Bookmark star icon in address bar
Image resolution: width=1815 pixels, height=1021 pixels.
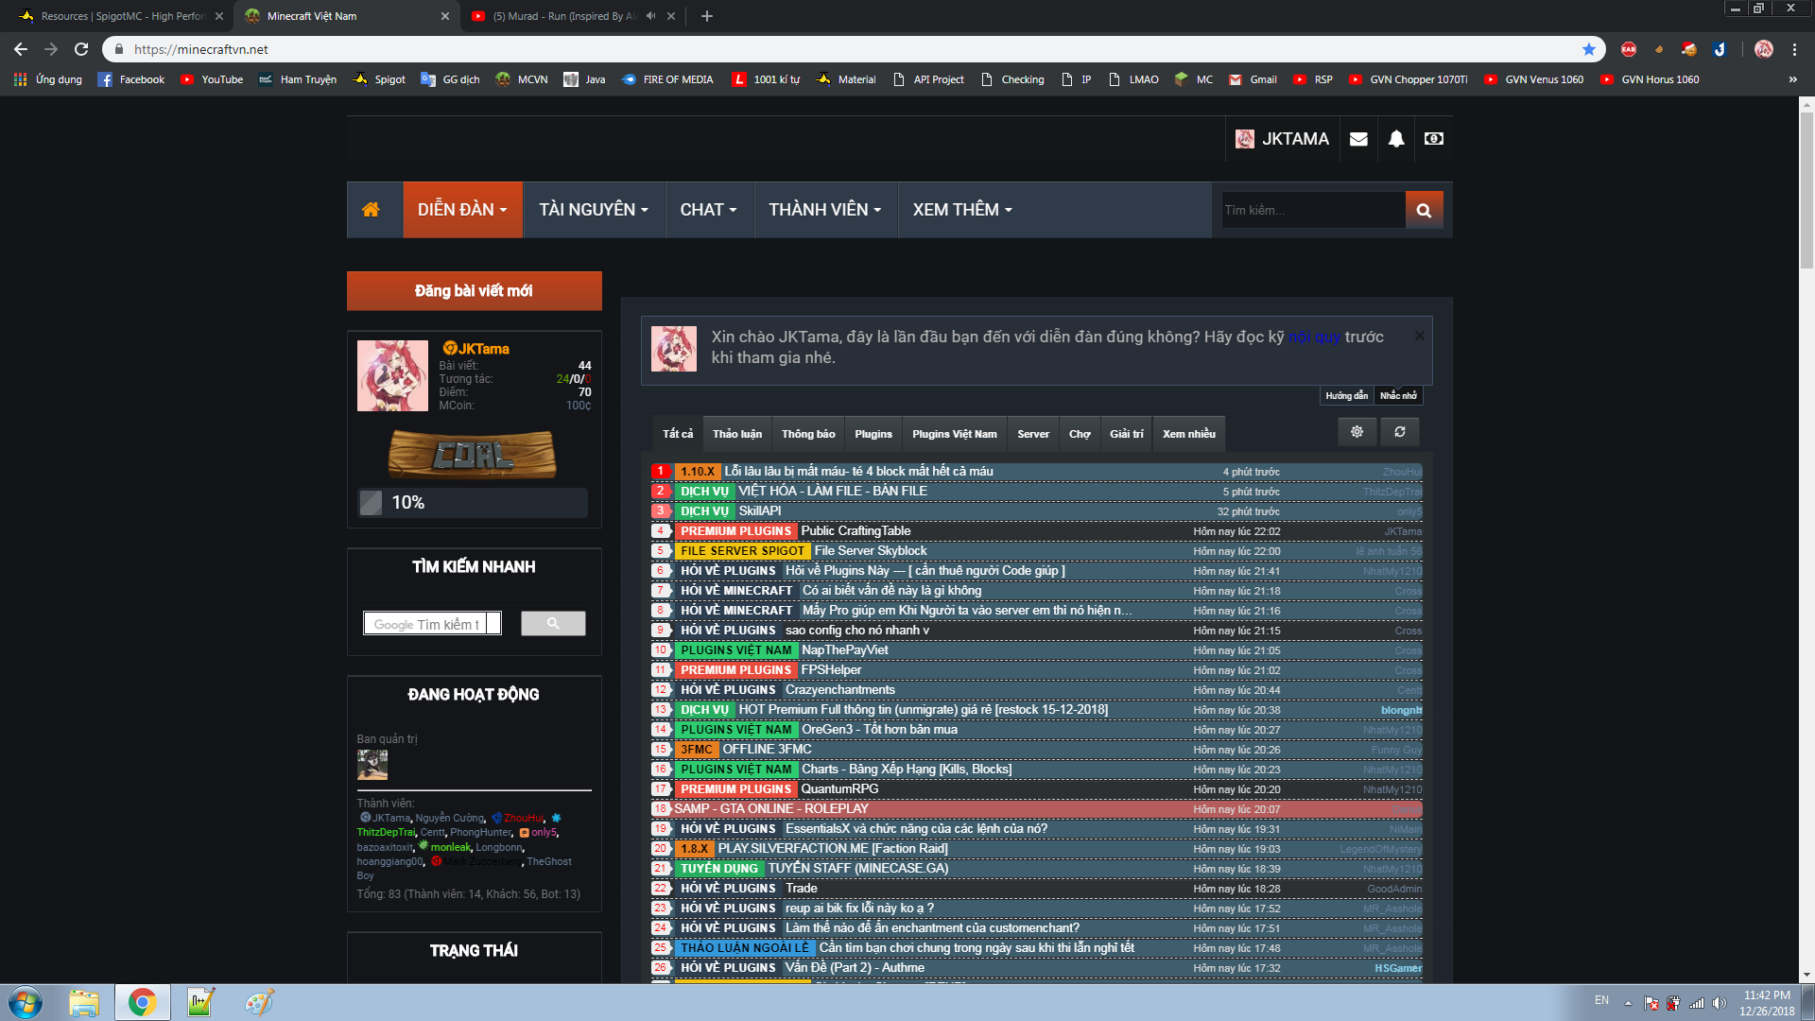[1589, 49]
